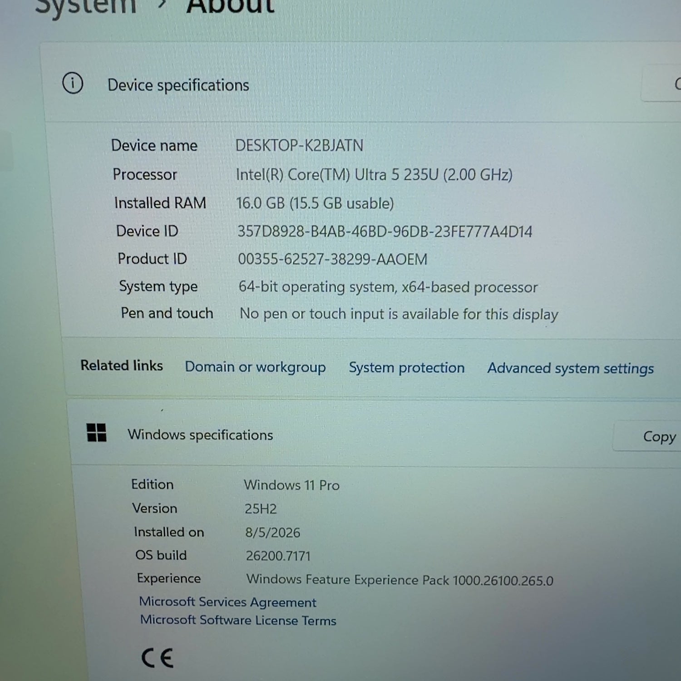Select the Device ID value 357D8928-B4AB-46BD-96DB-23FE777A4D14
681x681 pixels.
click(x=385, y=232)
